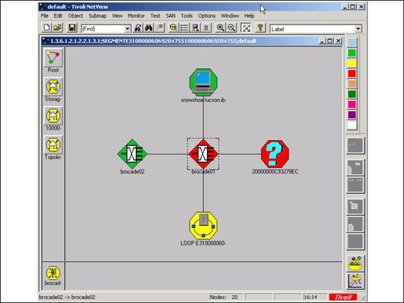Pick the bright green color swatch
Viewport: 404px width, 303px height.
(352, 53)
